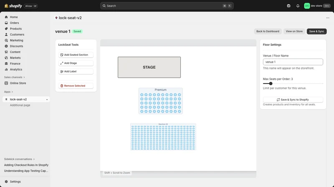Viewport: 334px width, 187px height.
Task: Click the Premium section label
Action: (161, 90)
